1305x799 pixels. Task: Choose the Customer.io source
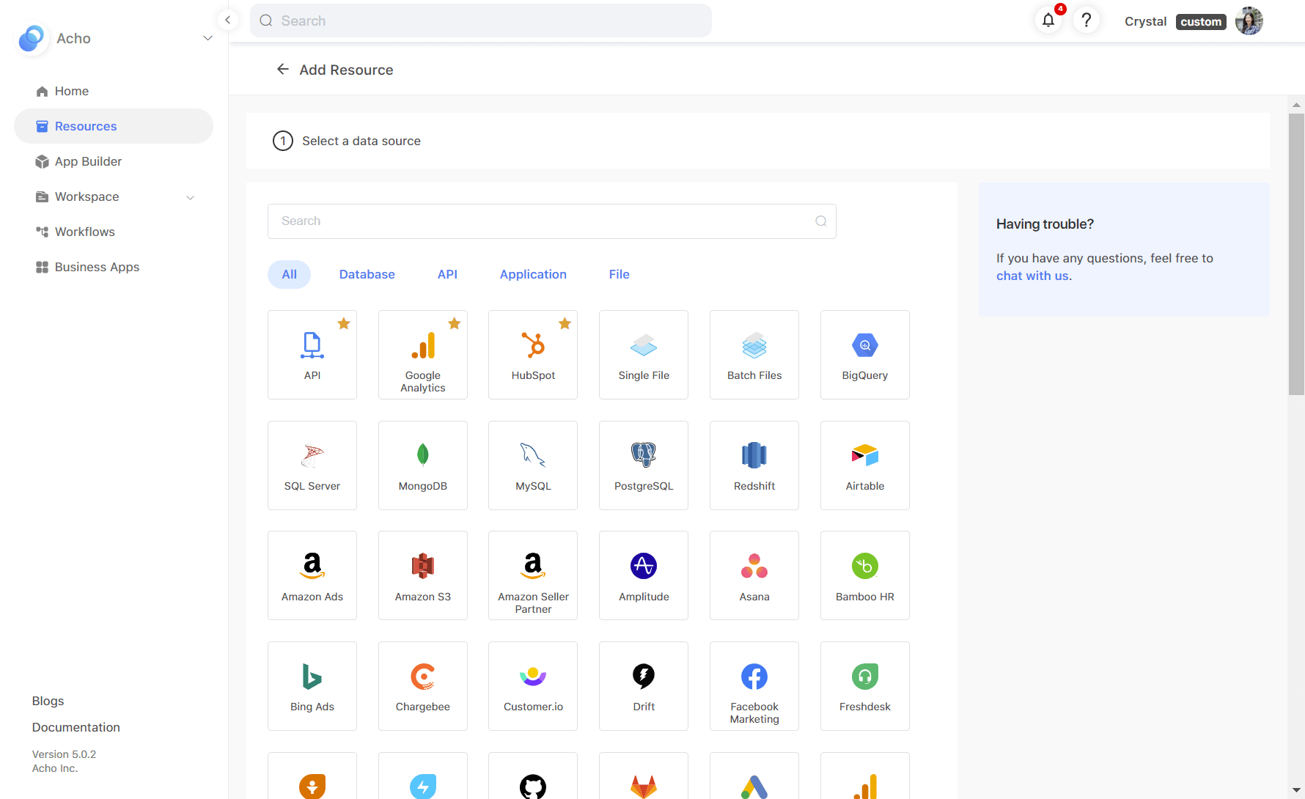(533, 686)
